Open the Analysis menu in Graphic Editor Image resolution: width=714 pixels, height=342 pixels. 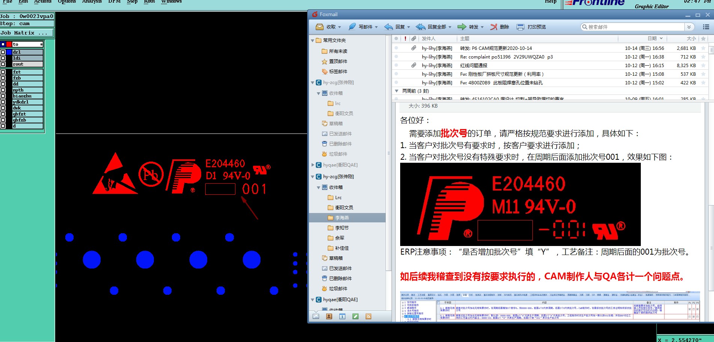[92, 1]
